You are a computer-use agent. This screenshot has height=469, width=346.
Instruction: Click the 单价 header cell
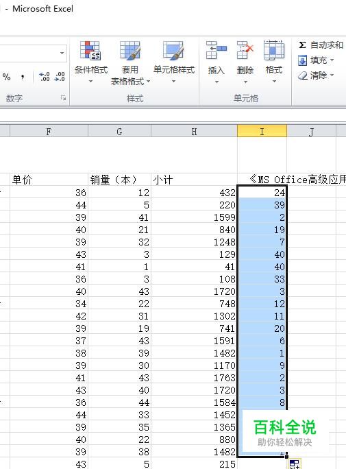click(x=49, y=180)
